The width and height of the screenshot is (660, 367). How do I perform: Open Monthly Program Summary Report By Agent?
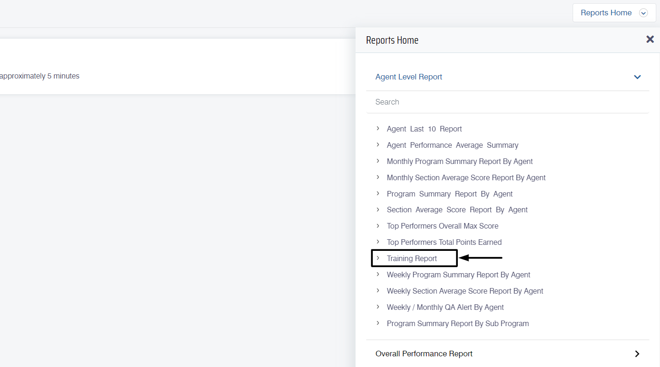(460, 162)
